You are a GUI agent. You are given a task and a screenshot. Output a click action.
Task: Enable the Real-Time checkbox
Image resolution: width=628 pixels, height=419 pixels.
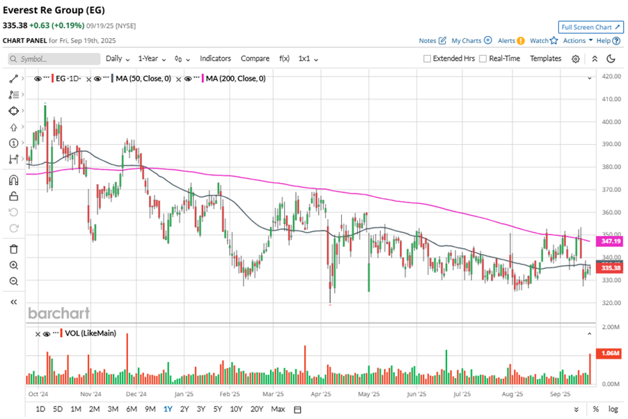483,59
